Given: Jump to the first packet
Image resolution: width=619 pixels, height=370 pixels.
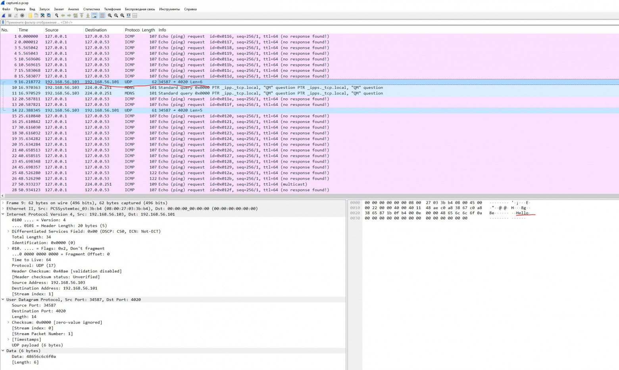Looking at the screenshot, I should (x=81, y=15).
